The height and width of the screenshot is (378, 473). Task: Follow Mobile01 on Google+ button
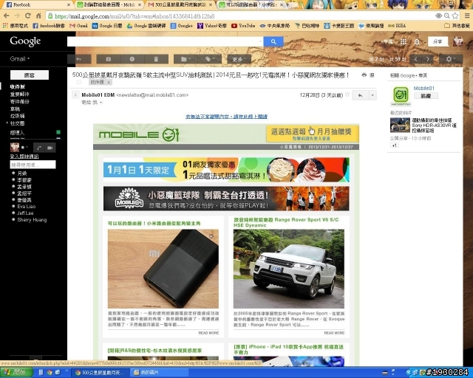pos(426,96)
